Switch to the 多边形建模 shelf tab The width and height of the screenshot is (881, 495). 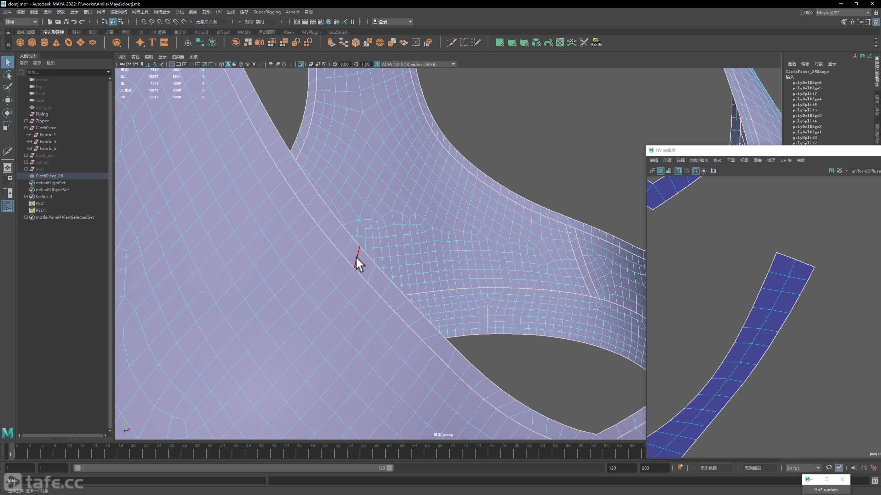tap(53, 32)
